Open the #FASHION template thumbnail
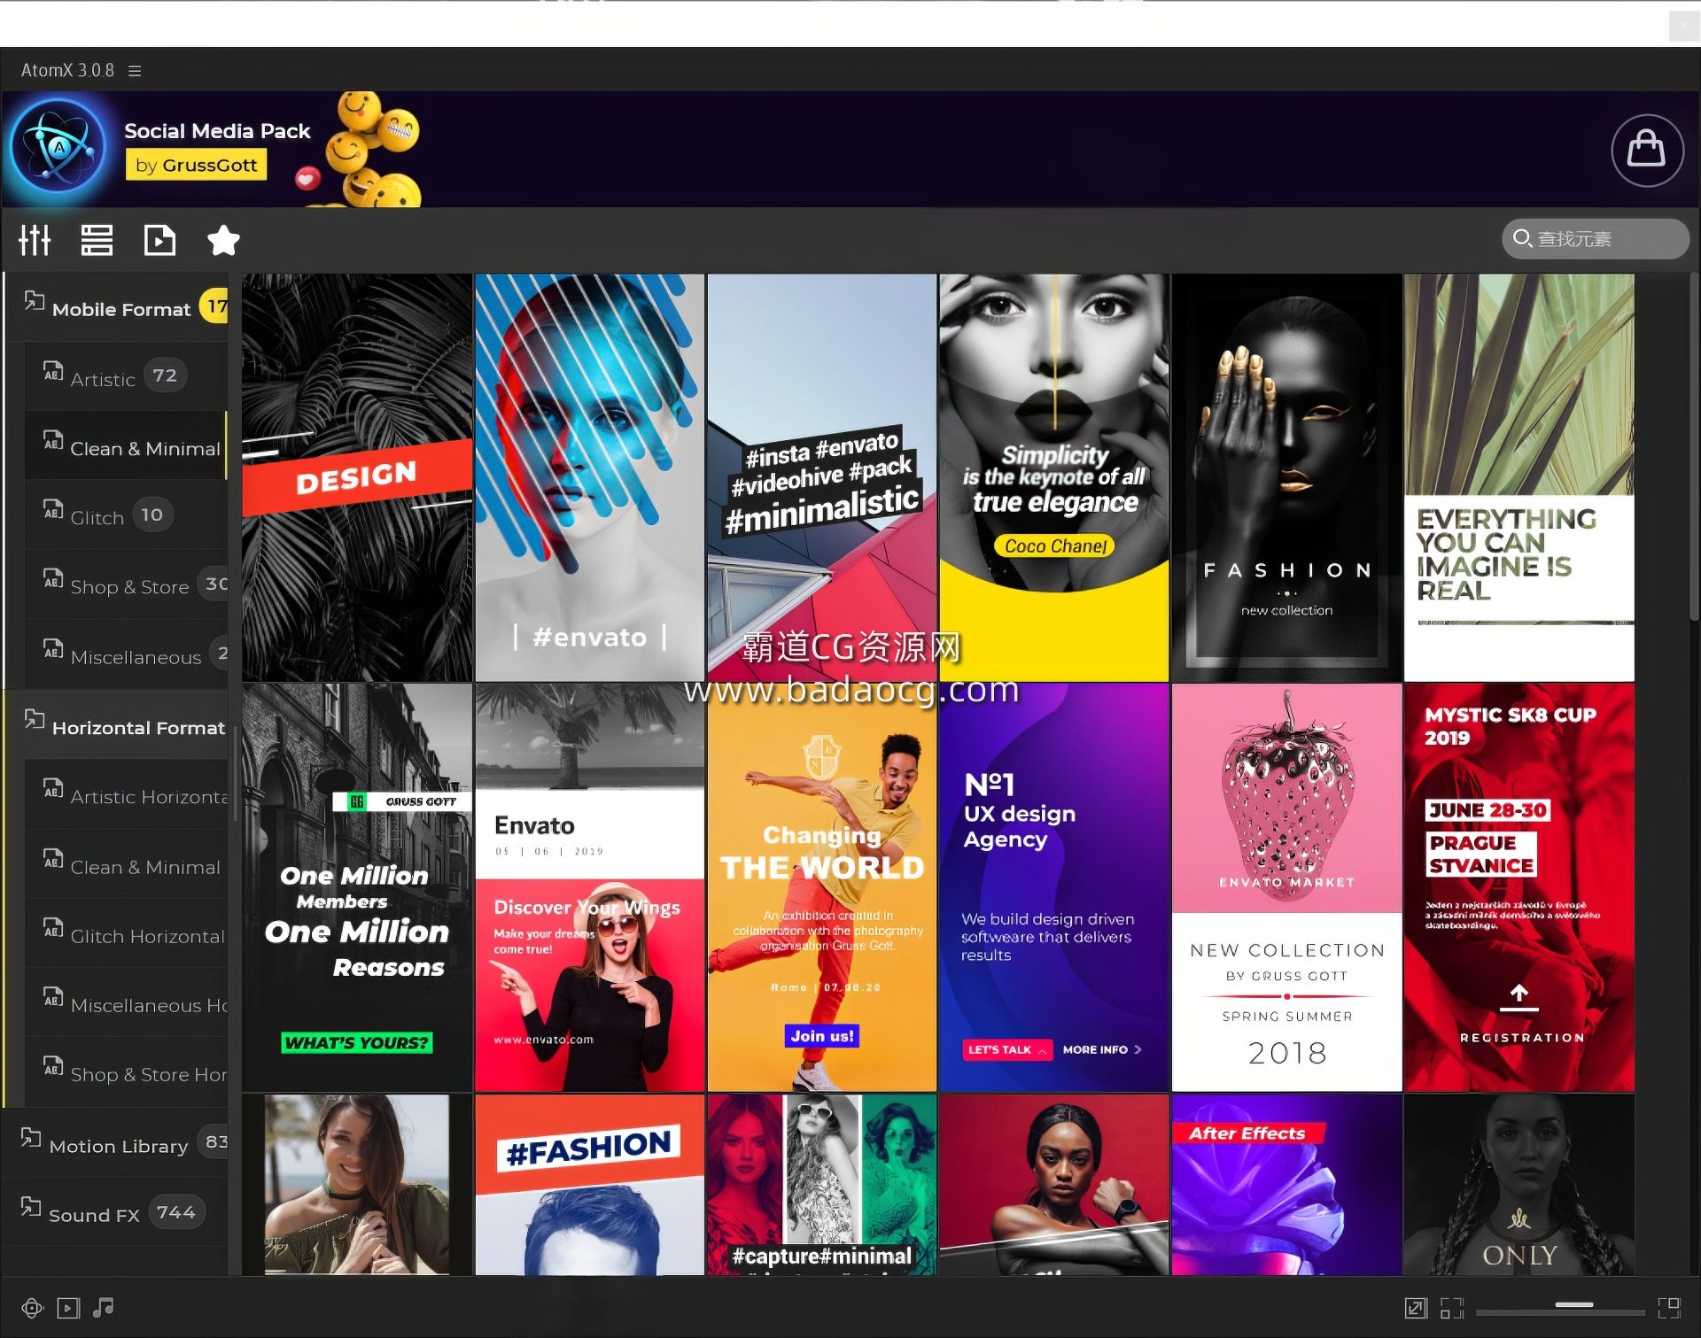The height and width of the screenshot is (1338, 1701). pyautogui.click(x=589, y=1184)
